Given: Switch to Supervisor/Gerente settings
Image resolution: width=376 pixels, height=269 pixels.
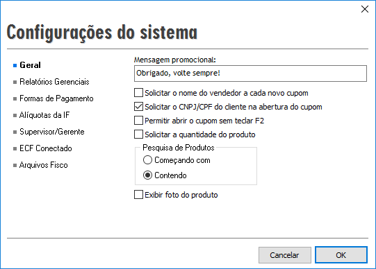Looking at the screenshot, I should click(x=52, y=132).
